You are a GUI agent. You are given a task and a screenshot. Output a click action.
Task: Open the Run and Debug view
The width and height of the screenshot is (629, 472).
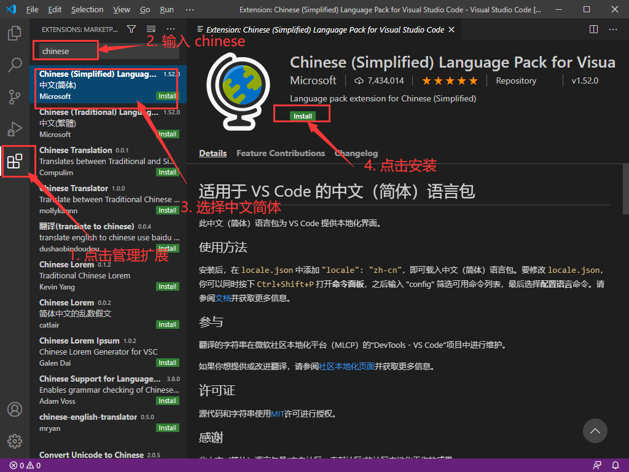click(15, 129)
